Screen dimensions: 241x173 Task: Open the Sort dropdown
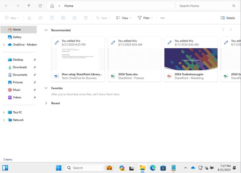pos(103,18)
